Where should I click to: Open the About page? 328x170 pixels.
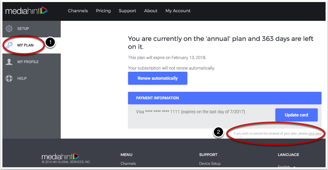(x=150, y=11)
